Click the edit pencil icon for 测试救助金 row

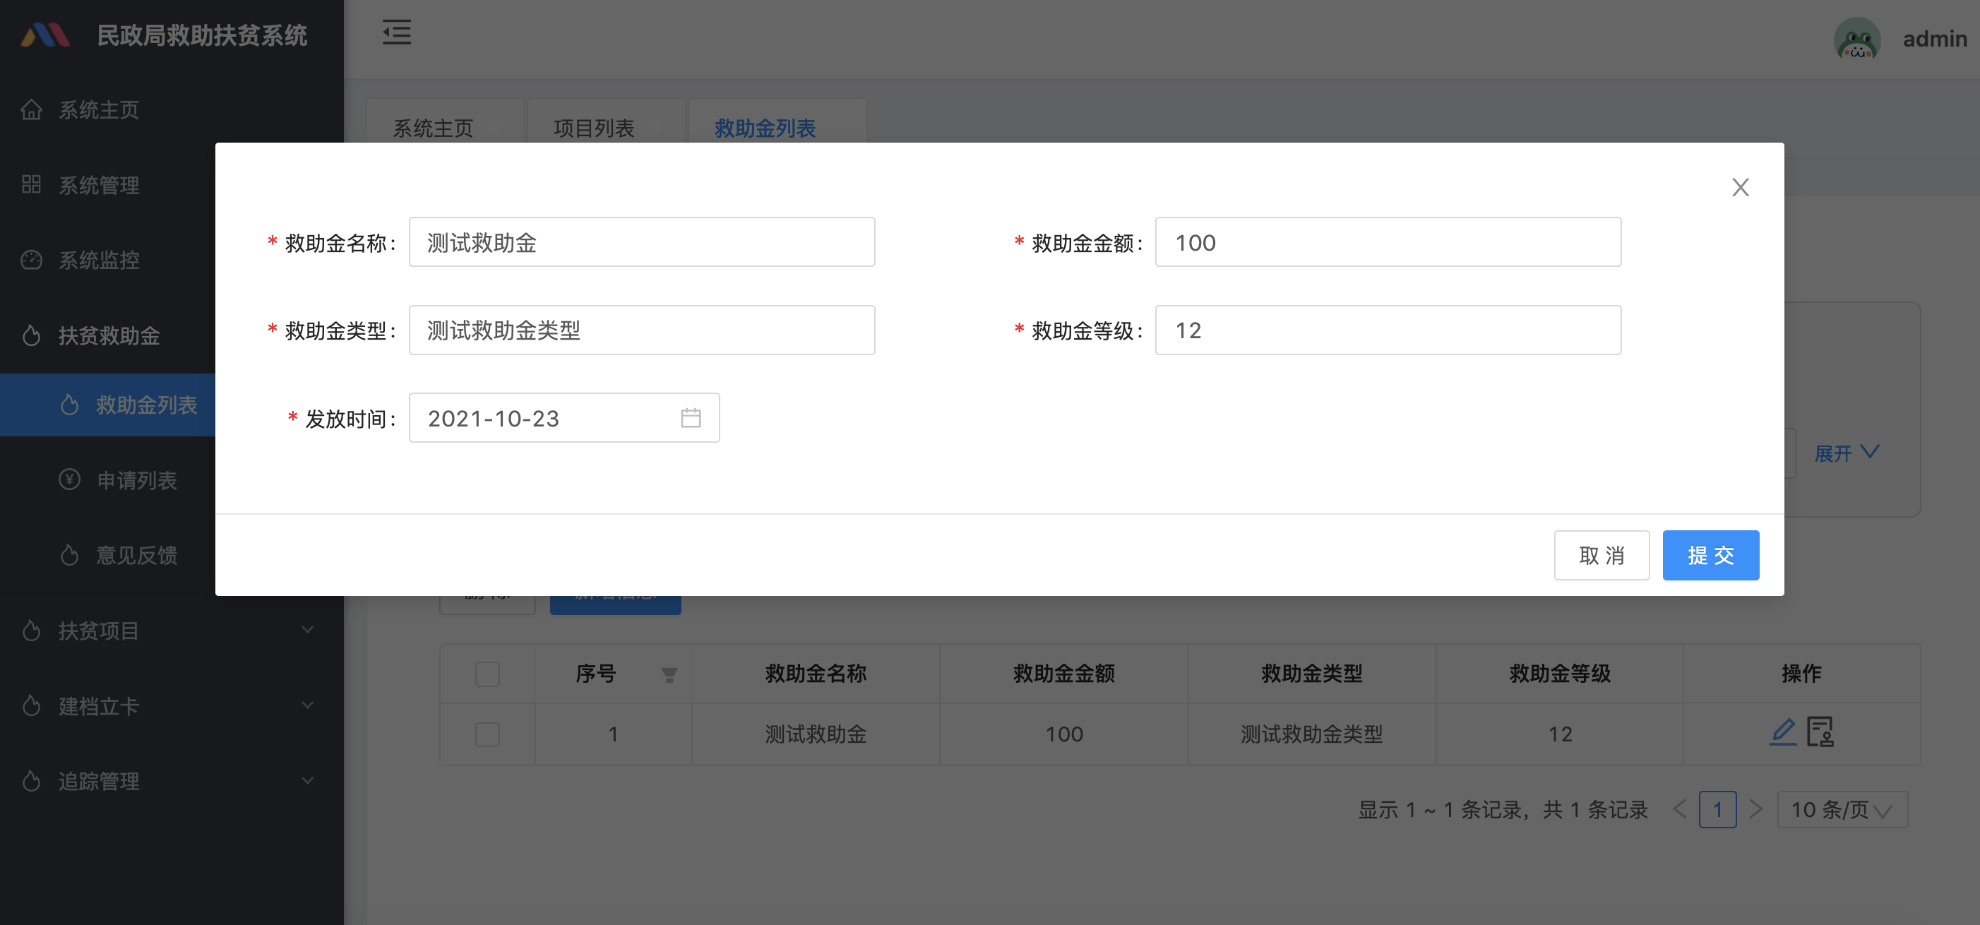tap(1782, 732)
